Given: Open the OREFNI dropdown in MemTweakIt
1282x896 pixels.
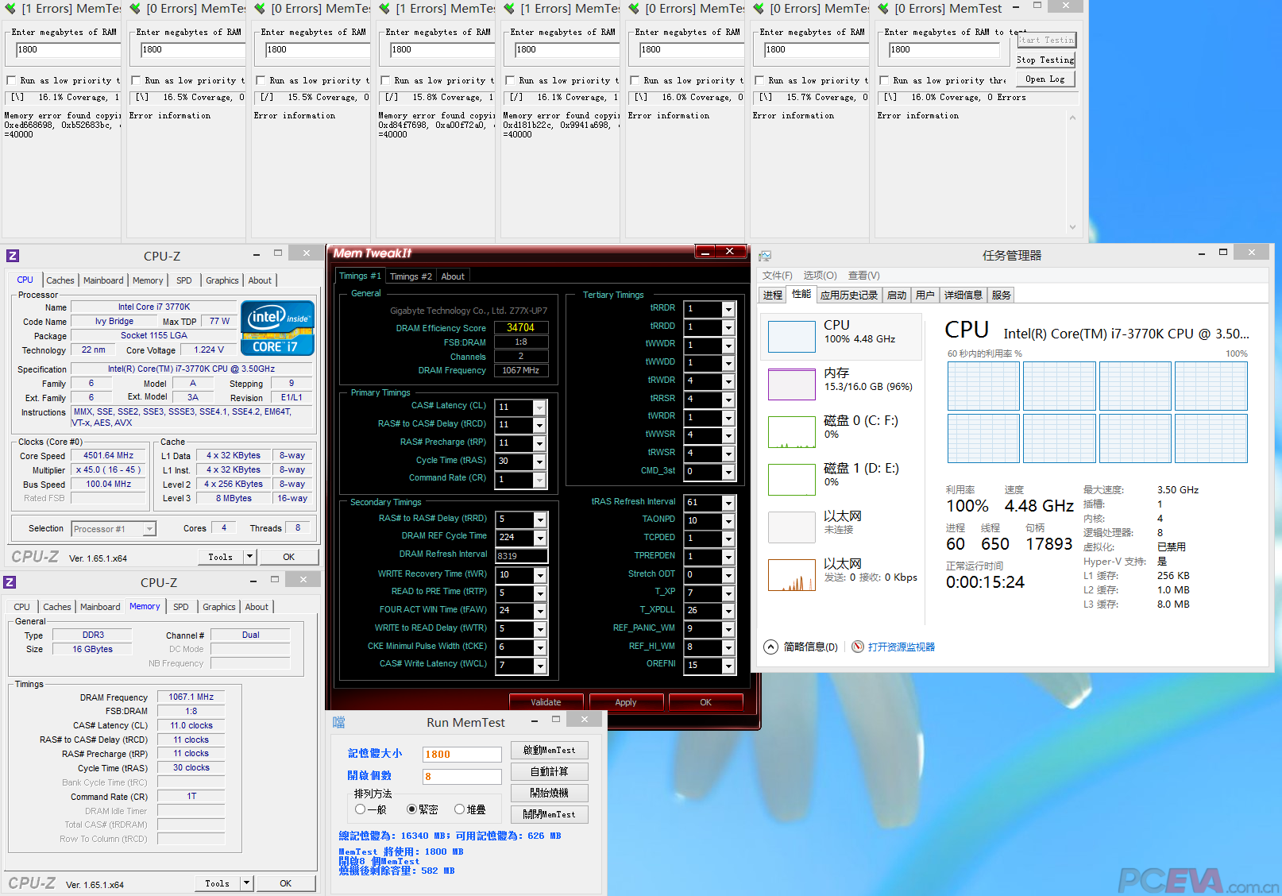Looking at the screenshot, I should (728, 666).
